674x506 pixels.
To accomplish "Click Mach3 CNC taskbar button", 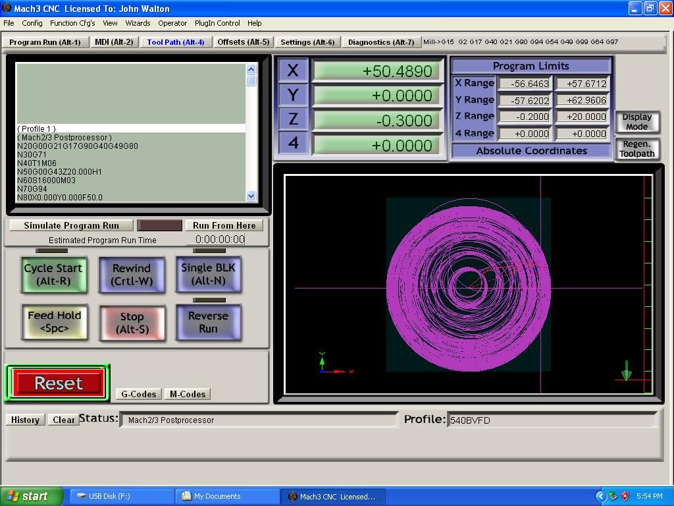I will [x=334, y=497].
